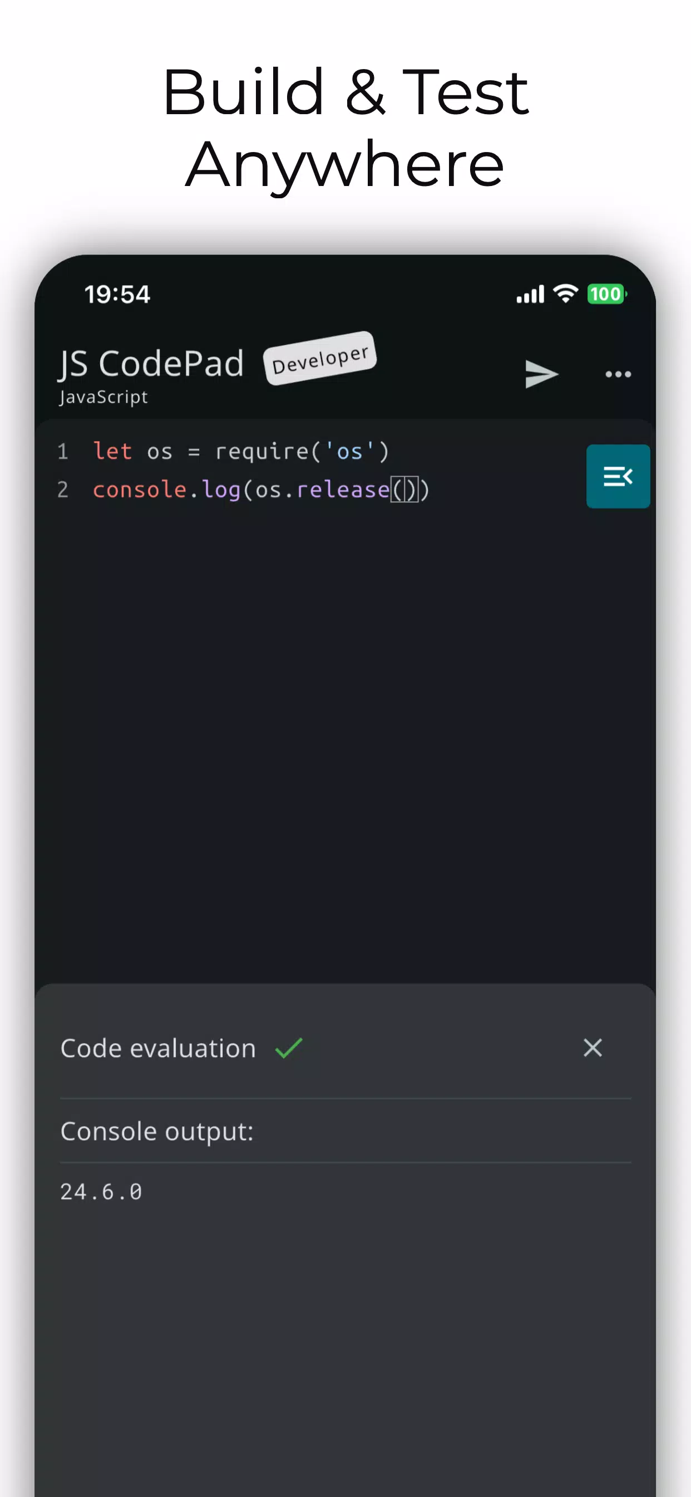The width and height of the screenshot is (691, 1497).
Task: Place cursor in console.log line 2
Action: point(261,490)
